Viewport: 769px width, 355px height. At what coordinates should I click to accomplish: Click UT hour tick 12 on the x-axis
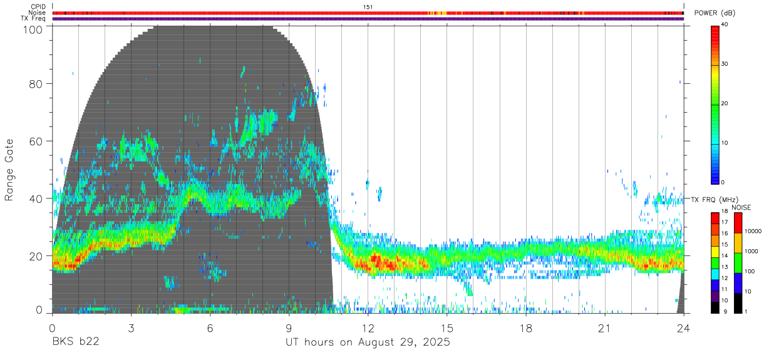pos(368,328)
